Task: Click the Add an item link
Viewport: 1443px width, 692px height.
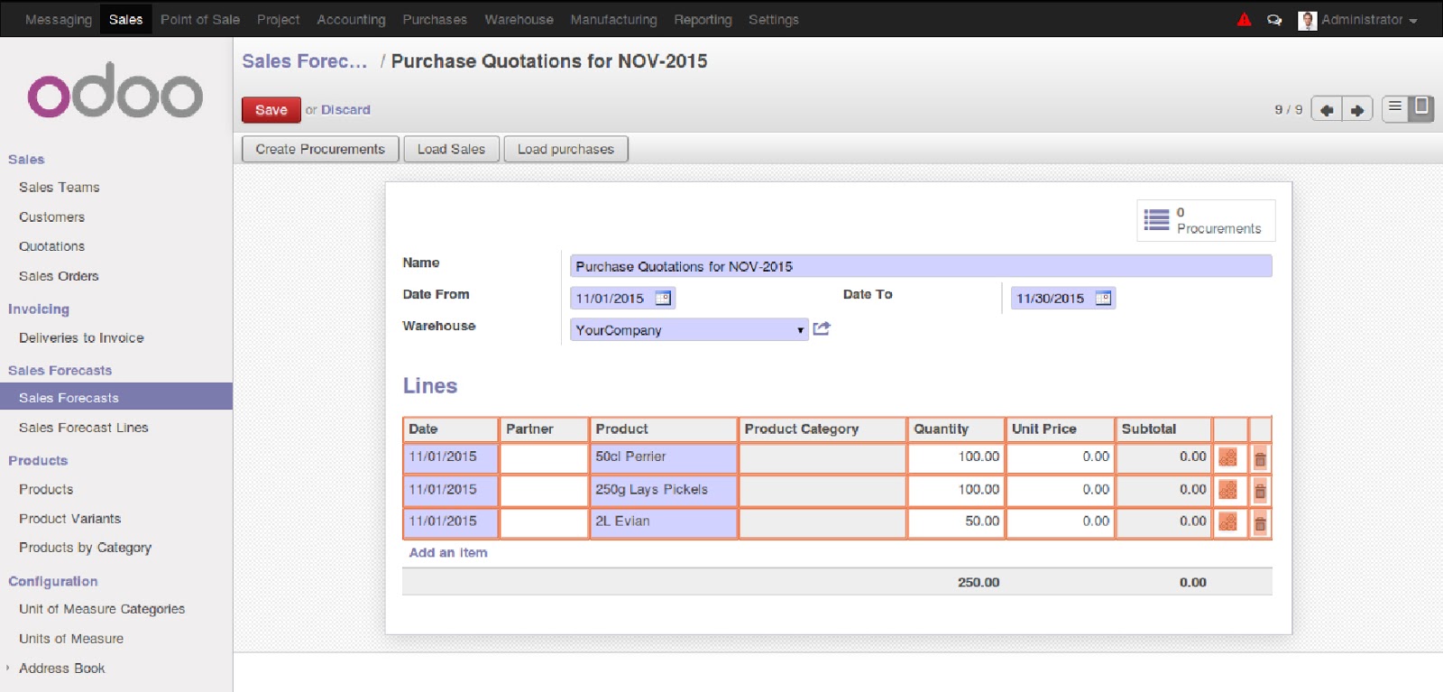Action: click(448, 553)
